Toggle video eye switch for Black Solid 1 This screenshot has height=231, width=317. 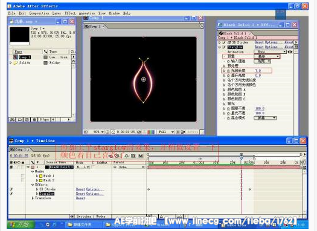click(11, 168)
